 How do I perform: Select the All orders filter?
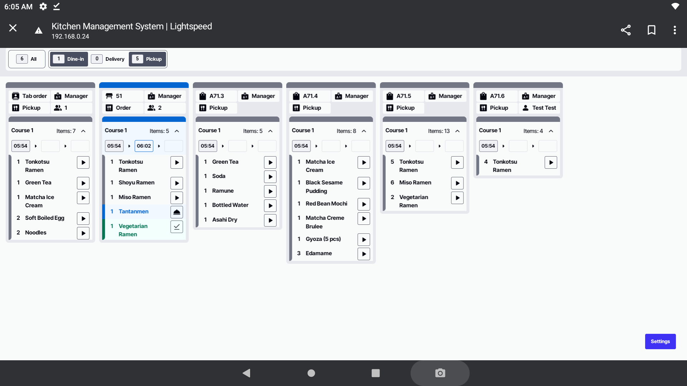[x=27, y=59]
